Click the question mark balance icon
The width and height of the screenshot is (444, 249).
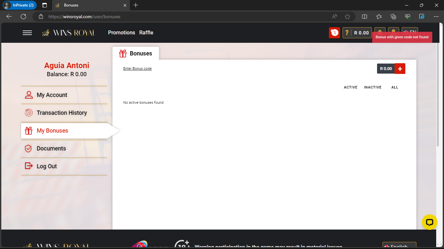347,33
